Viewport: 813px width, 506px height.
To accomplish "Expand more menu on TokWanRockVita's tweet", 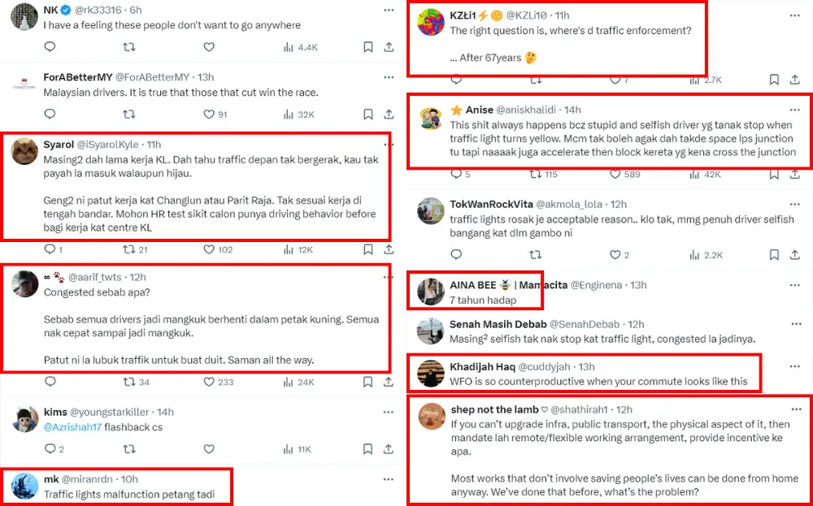I will point(794,203).
